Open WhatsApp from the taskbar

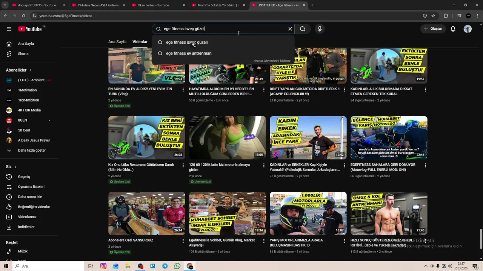[x=177, y=266]
